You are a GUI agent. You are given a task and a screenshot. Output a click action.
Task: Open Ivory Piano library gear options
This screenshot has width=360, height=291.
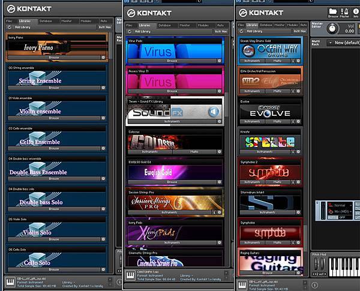[x=103, y=58]
